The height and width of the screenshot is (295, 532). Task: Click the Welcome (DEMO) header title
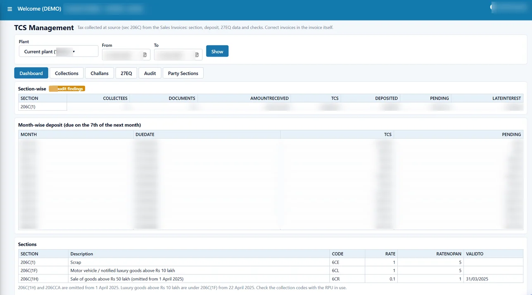tap(39, 9)
